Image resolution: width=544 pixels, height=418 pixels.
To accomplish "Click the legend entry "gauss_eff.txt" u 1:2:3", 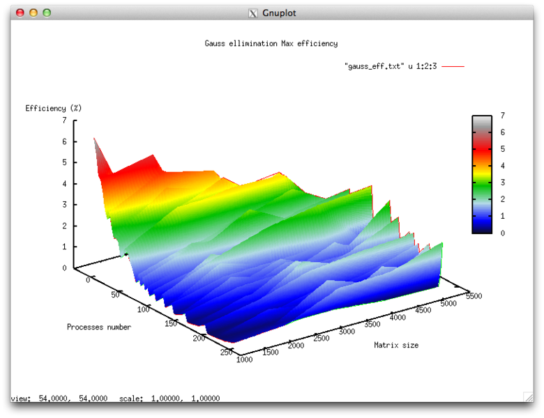I will click(391, 66).
